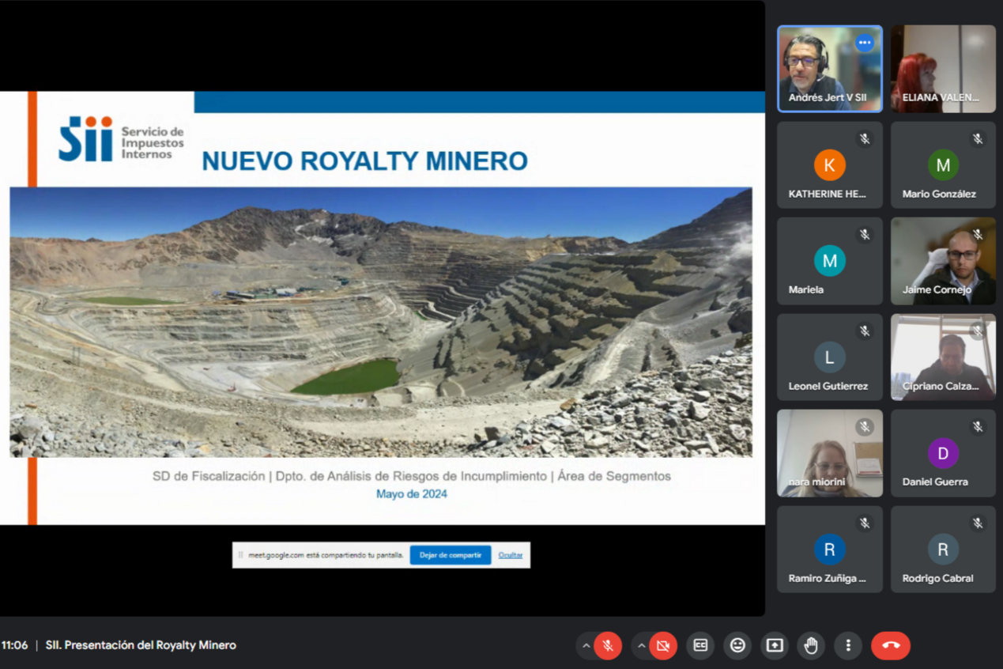Screen dimensions: 1003x669
Task: Click muted mic icon on Daniel Guerra tile
Action: (978, 427)
